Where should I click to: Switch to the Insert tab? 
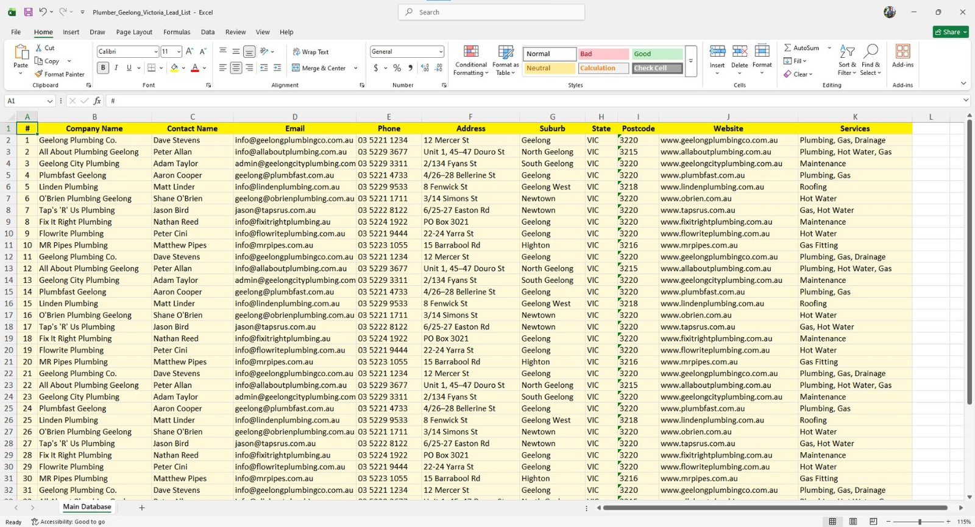click(71, 32)
